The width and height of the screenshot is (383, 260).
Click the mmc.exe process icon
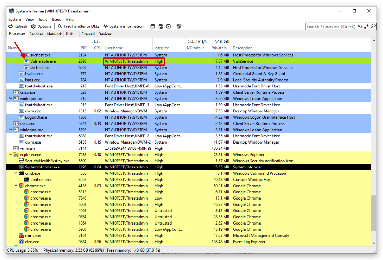(21, 236)
